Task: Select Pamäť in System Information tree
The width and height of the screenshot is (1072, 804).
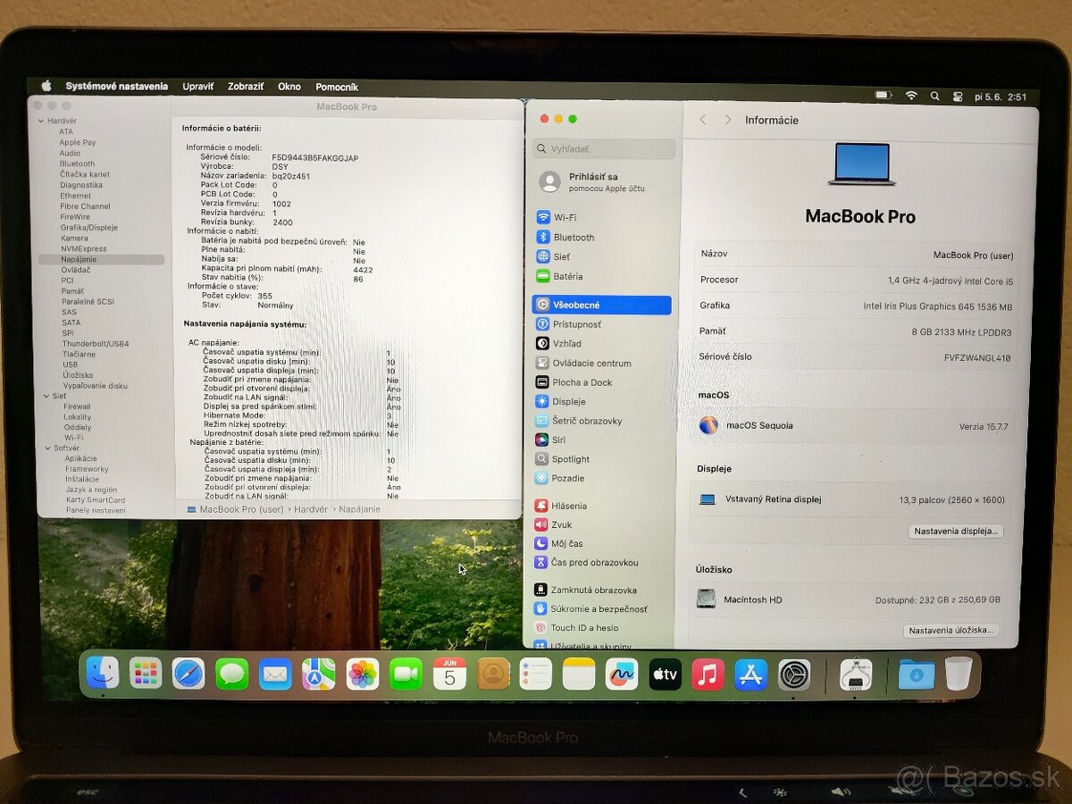Action: coord(73,291)
